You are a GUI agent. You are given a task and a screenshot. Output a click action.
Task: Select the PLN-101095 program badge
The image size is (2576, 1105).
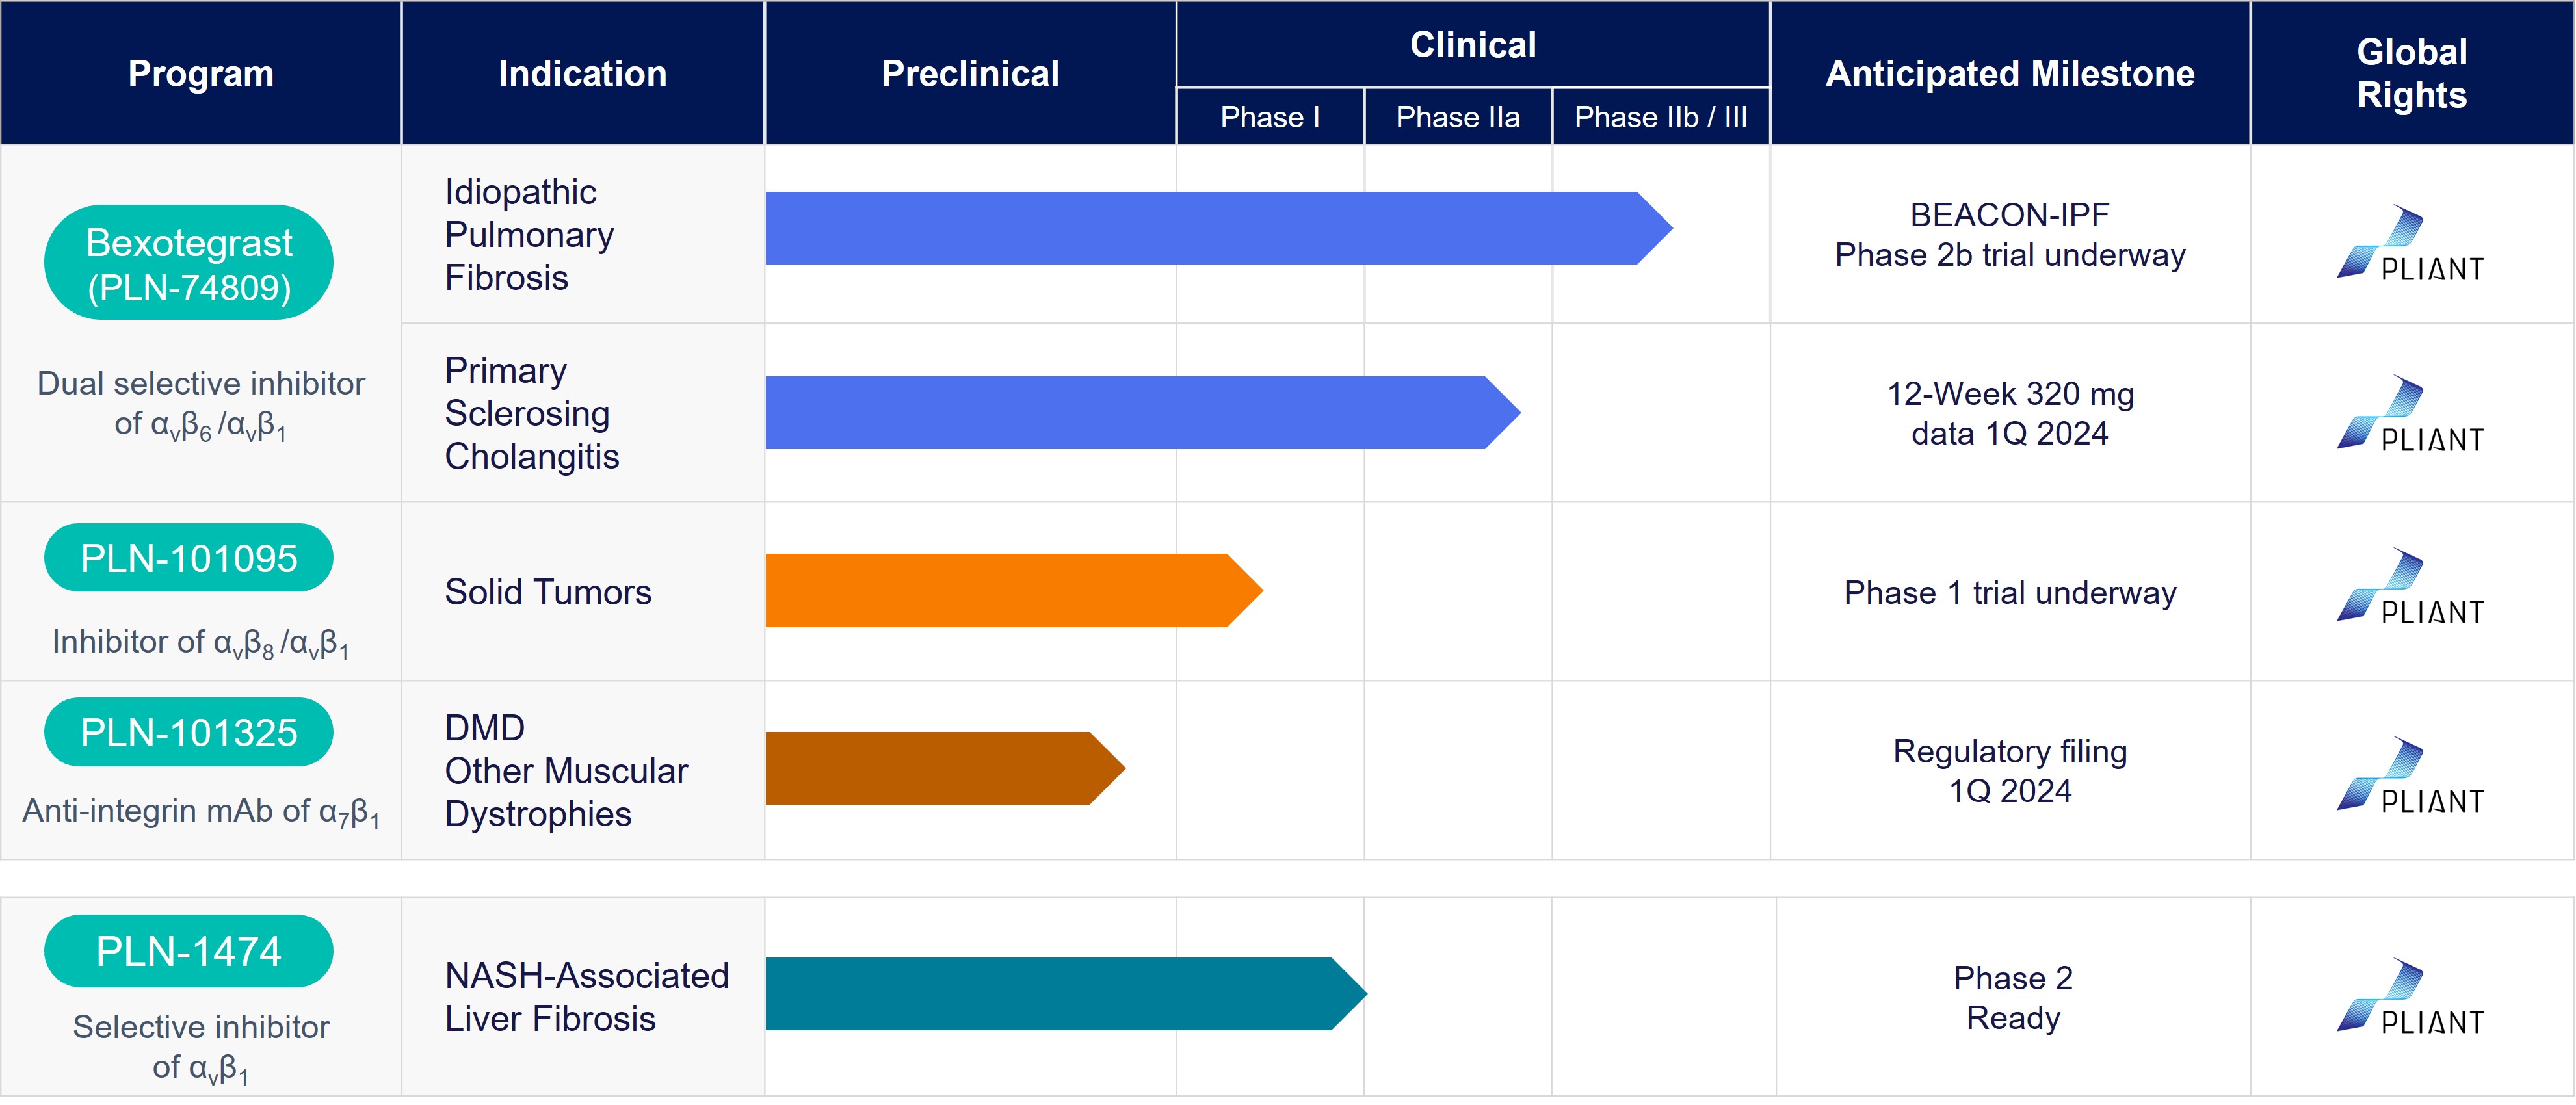click(x=189, y=558)
